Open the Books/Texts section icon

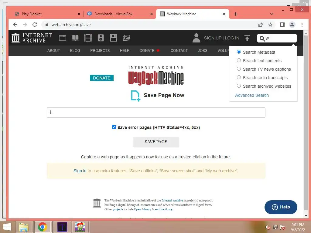pos(75,38)
